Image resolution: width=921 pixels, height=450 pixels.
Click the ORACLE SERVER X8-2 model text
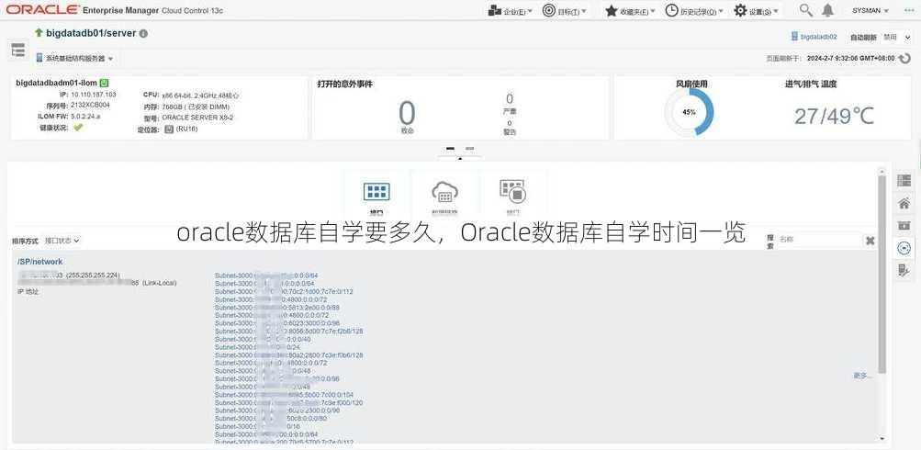click(197, 118)
